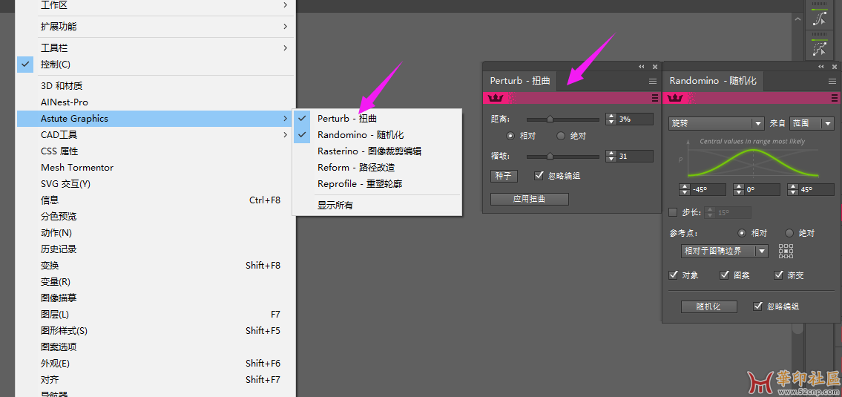The height and width of the screenshot is (397, 842).
Task: Open 对齐 panel from menu
Action: click(x=157, y=379)
